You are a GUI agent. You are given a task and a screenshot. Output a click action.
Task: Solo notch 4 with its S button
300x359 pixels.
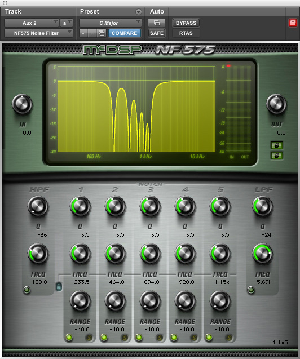point(194,338)
